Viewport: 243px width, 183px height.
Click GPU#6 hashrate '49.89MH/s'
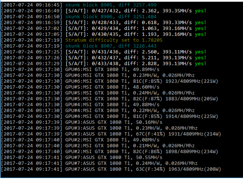(146, 70)
